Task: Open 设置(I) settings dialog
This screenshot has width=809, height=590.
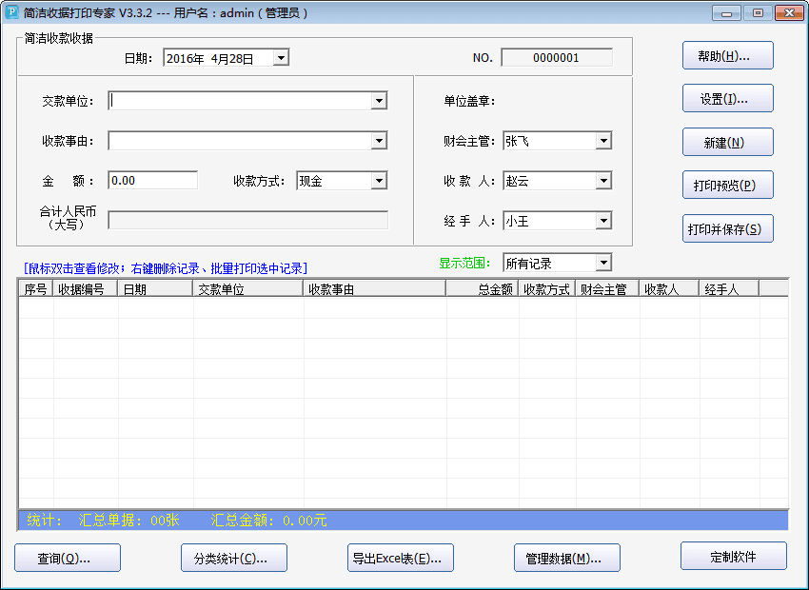Action: (x=727, y=99)
